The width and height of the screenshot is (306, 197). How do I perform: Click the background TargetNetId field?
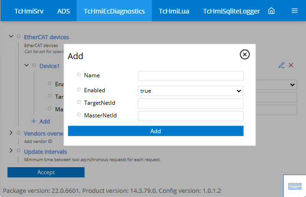pos(277,97)
